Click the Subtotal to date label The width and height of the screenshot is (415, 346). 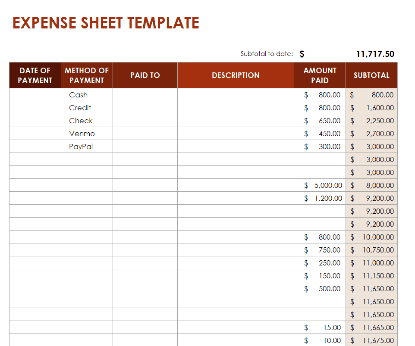point(267,54)
